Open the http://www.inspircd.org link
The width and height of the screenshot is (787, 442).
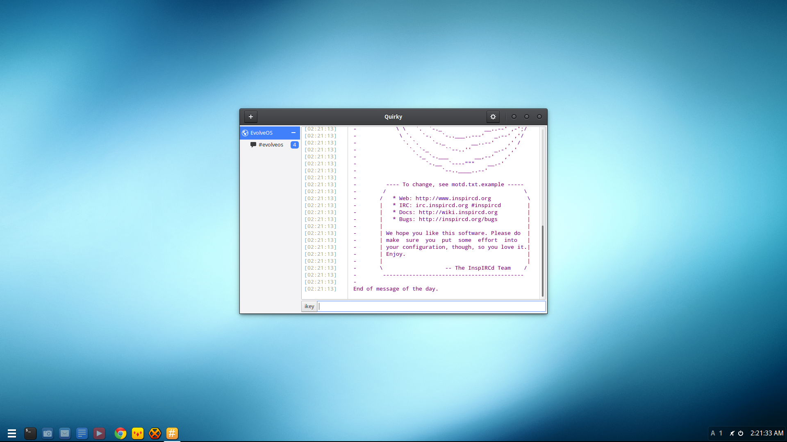pos(453,198)
